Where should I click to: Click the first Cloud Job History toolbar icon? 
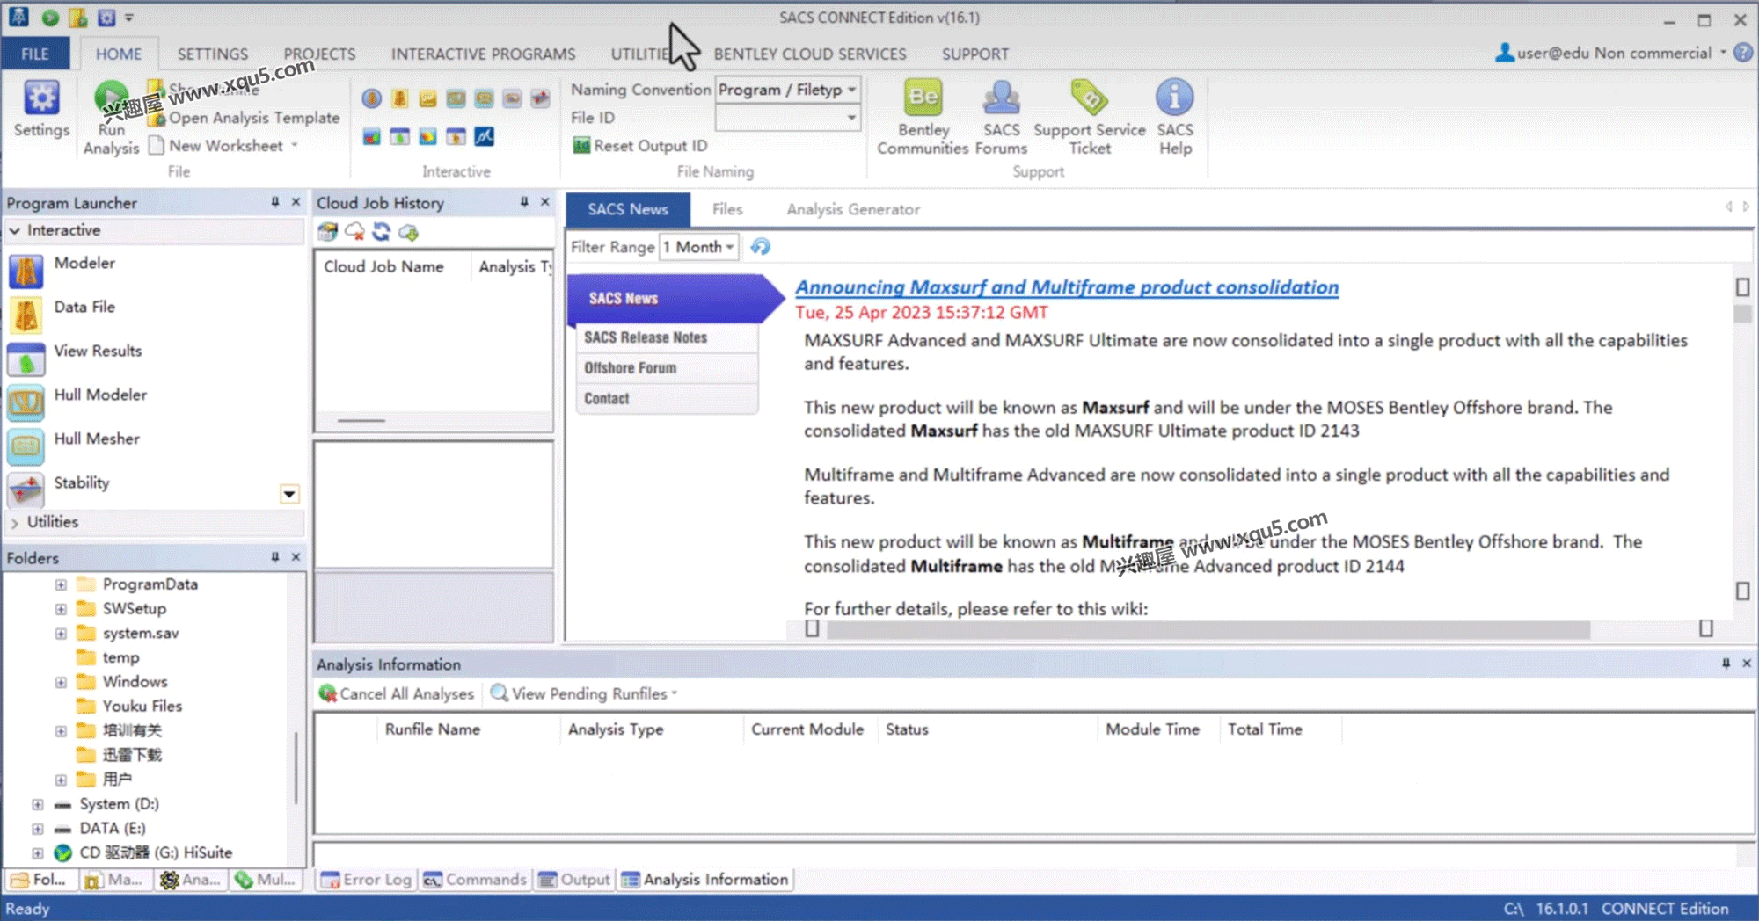pos(328,232)
